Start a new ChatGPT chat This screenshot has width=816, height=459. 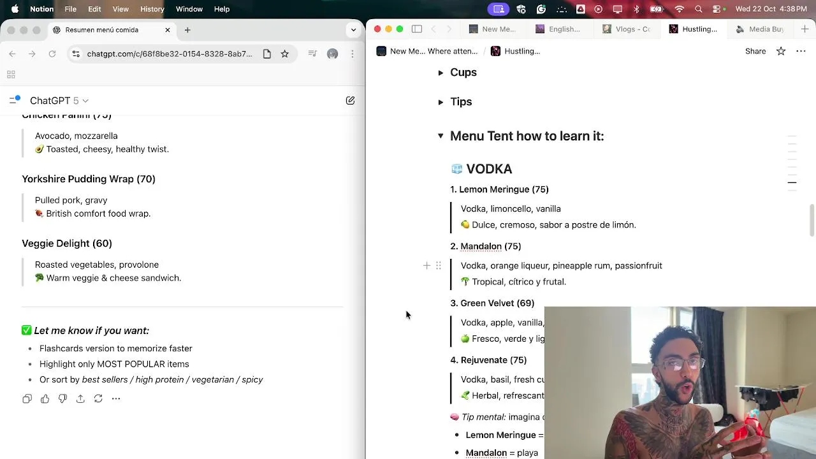(350, 101)
